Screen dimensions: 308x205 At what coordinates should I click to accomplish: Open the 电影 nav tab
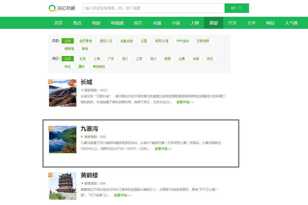(96, 23)
